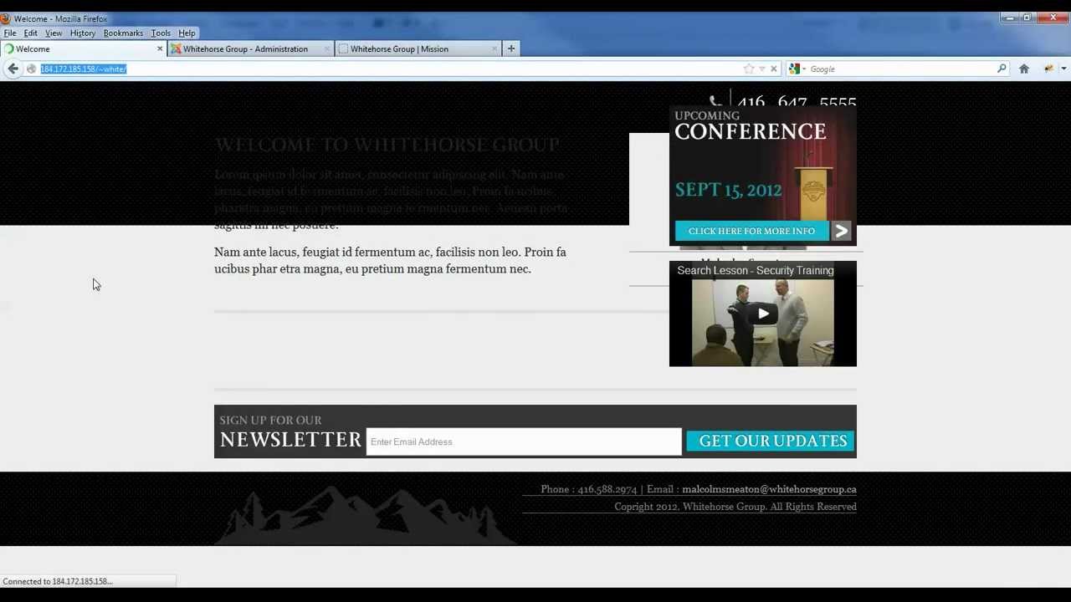Close the Mission tab
1071x602 pixels.
(495, 49)
